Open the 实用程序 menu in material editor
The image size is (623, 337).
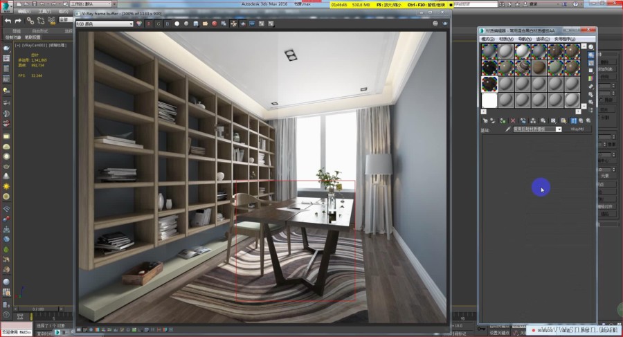565,39
